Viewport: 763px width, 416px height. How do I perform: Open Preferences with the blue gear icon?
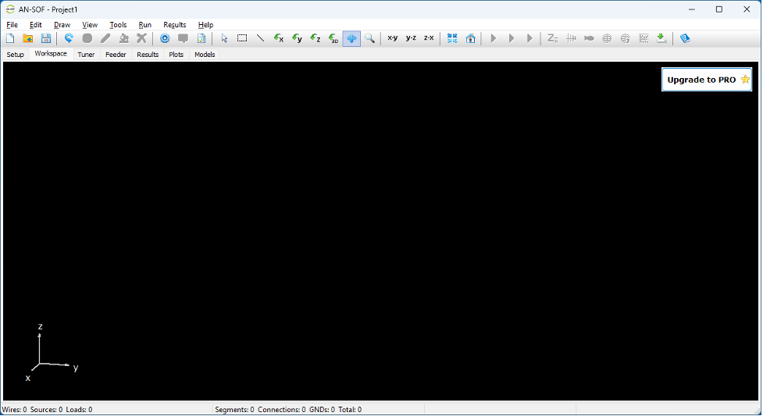(x=165, y=38)
